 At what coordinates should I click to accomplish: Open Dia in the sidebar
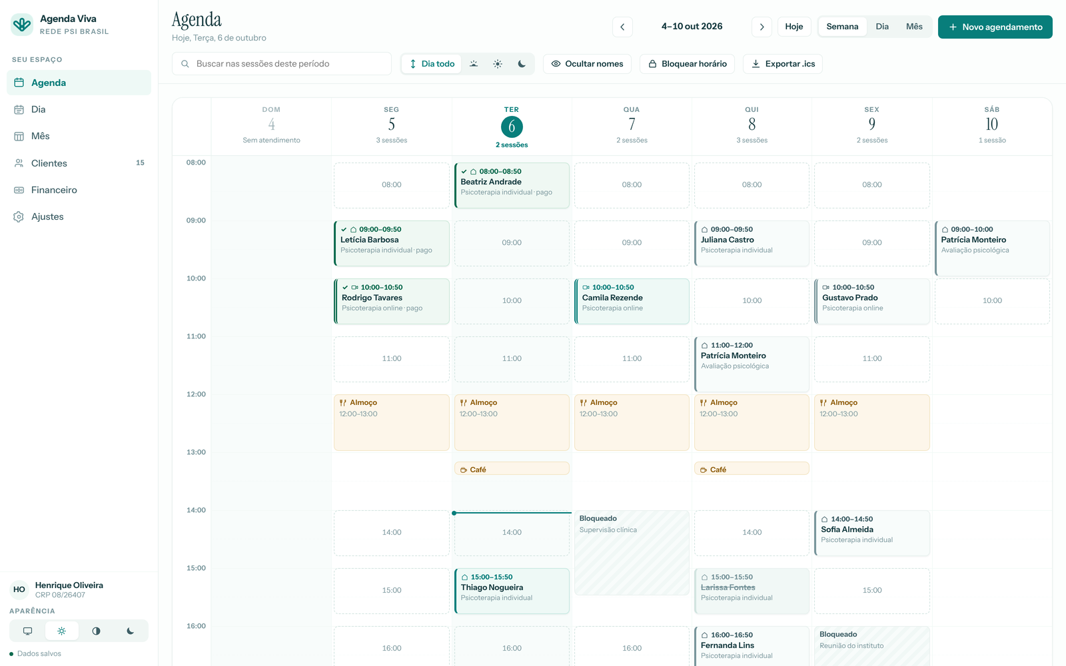[x=79, y=109]
